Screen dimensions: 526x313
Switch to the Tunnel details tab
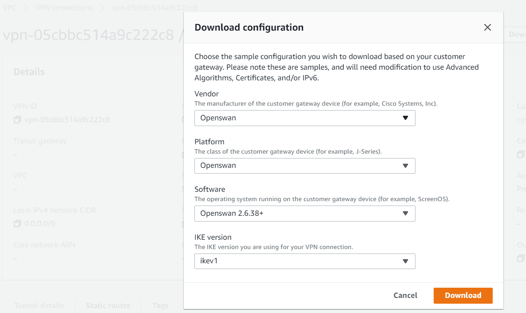point(39,305)
